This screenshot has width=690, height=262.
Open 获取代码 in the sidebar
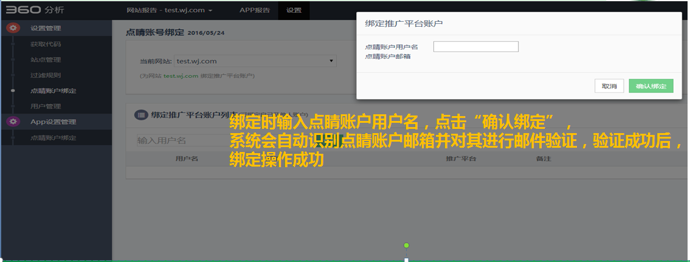[46, 44]
